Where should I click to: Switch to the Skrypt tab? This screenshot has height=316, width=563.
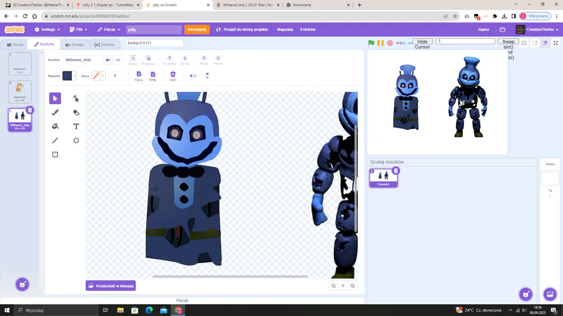point(15,45)
